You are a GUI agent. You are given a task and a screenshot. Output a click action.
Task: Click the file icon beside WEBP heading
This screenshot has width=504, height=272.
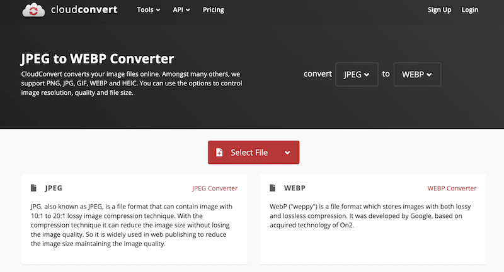tap(273, 188)
